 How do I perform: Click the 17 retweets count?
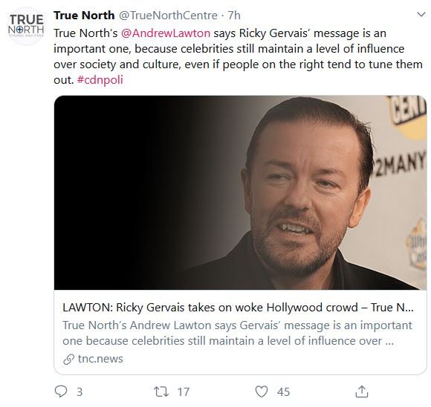coord(184,392)
